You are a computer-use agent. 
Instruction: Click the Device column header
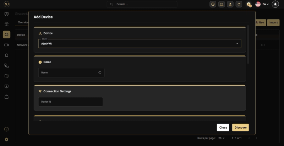(x=21, y=35)
